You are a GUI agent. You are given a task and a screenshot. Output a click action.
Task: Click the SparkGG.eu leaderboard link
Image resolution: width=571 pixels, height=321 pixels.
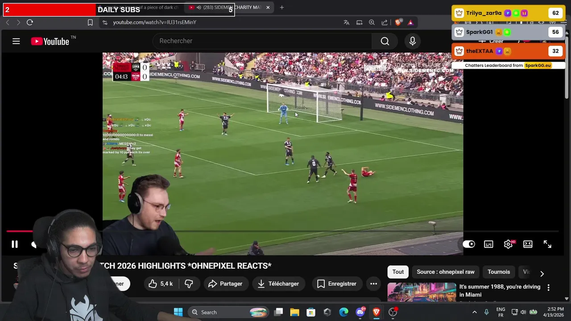(x=538, y=66)
